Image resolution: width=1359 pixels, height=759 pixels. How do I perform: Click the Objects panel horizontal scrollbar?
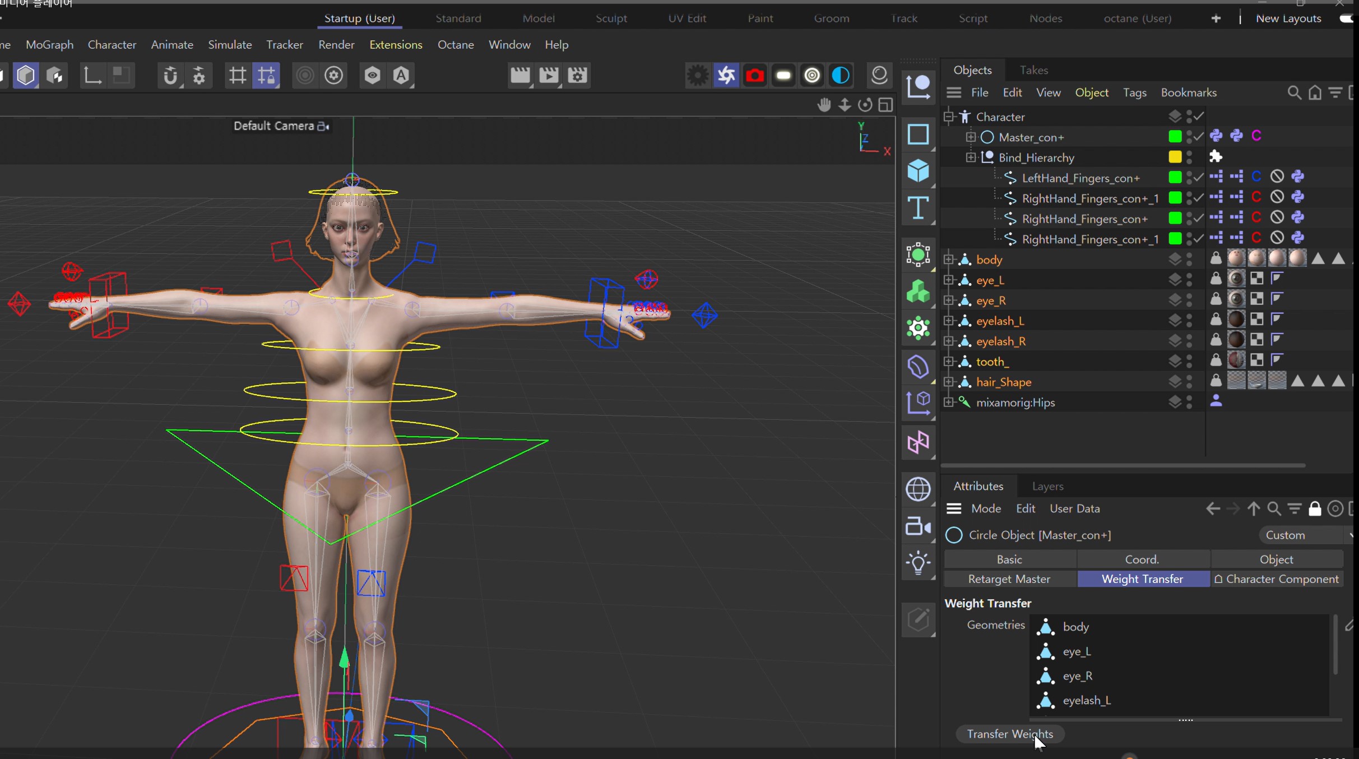click(x=1123, y=465)
